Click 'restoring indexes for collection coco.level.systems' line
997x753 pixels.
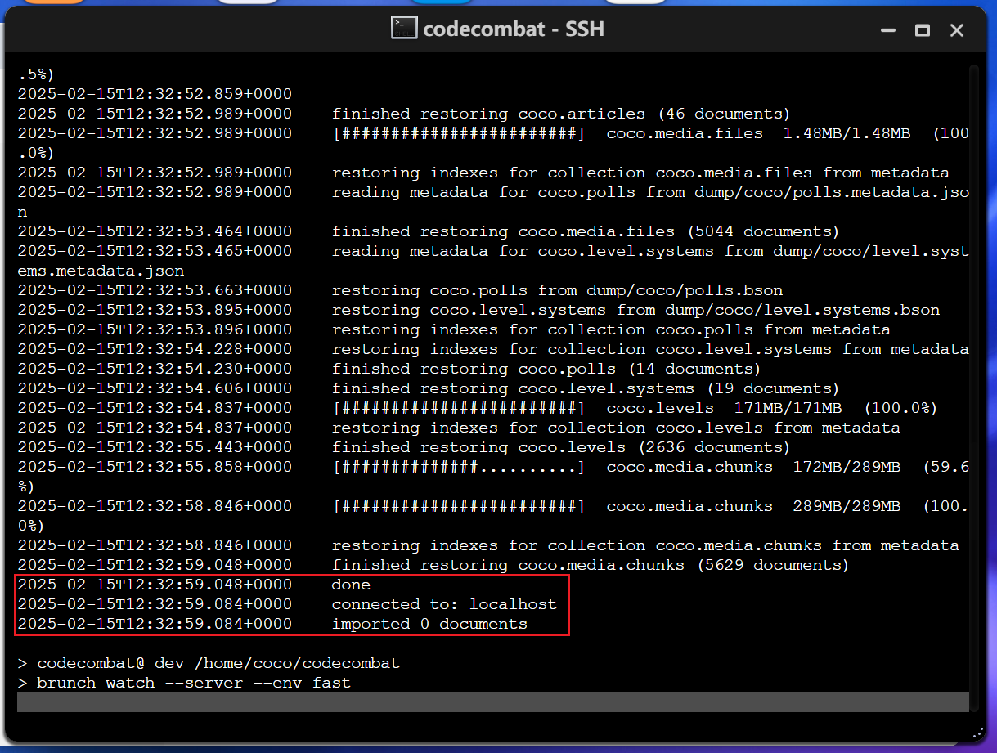tap(649, 349)
